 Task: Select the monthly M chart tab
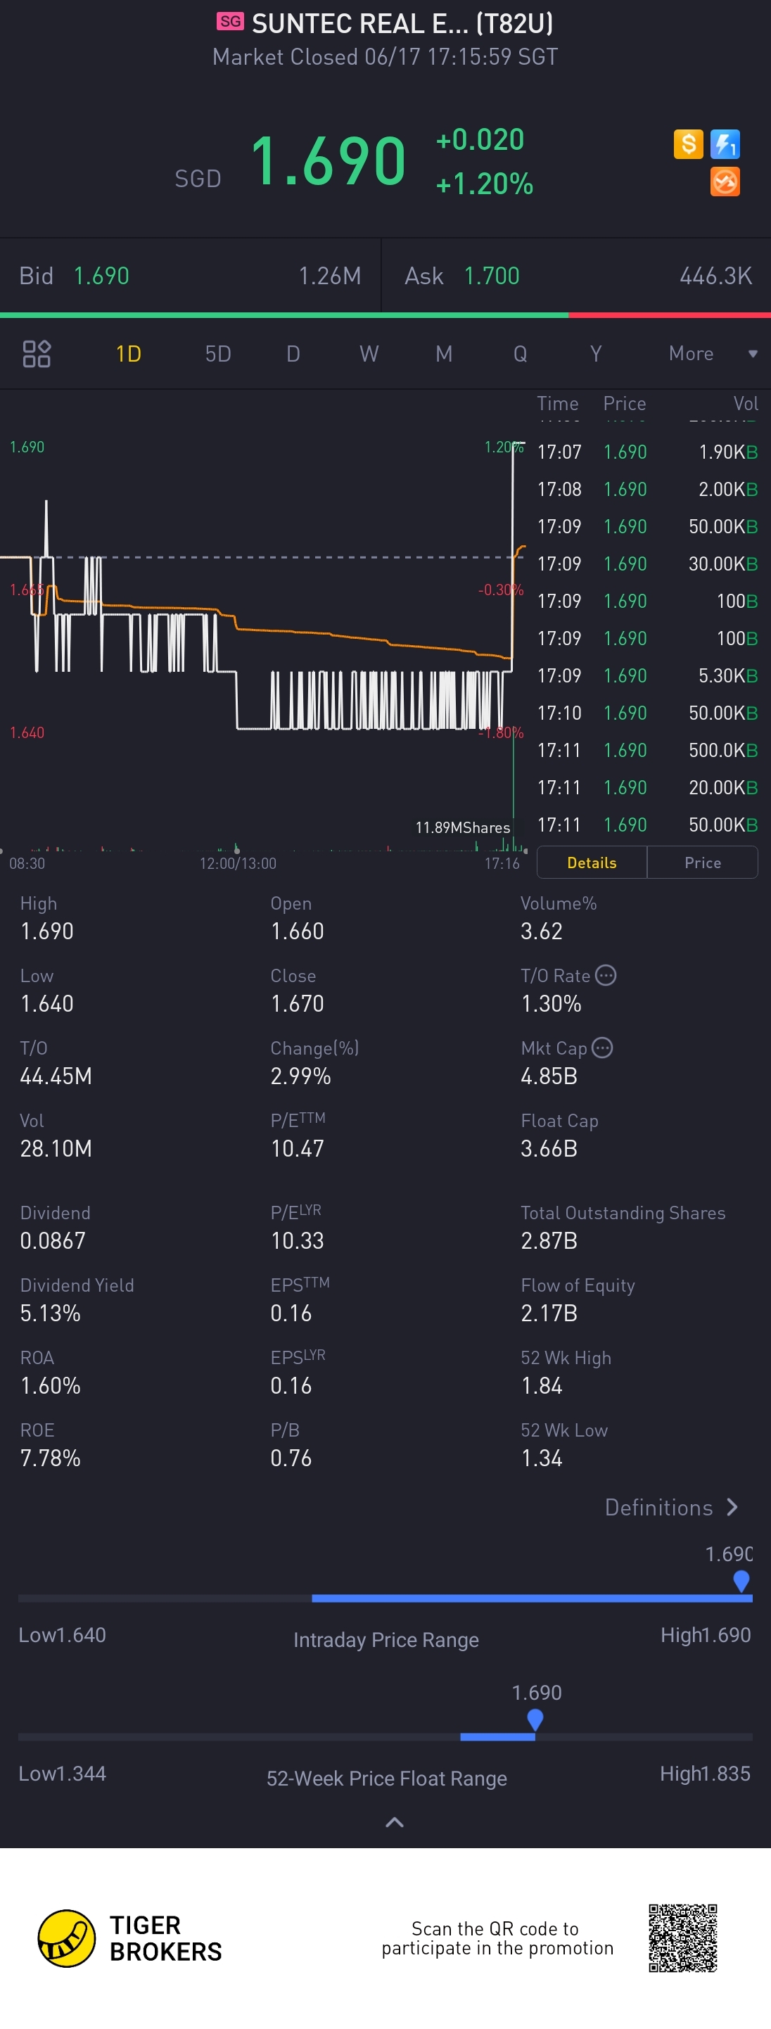tap(444, 354)
